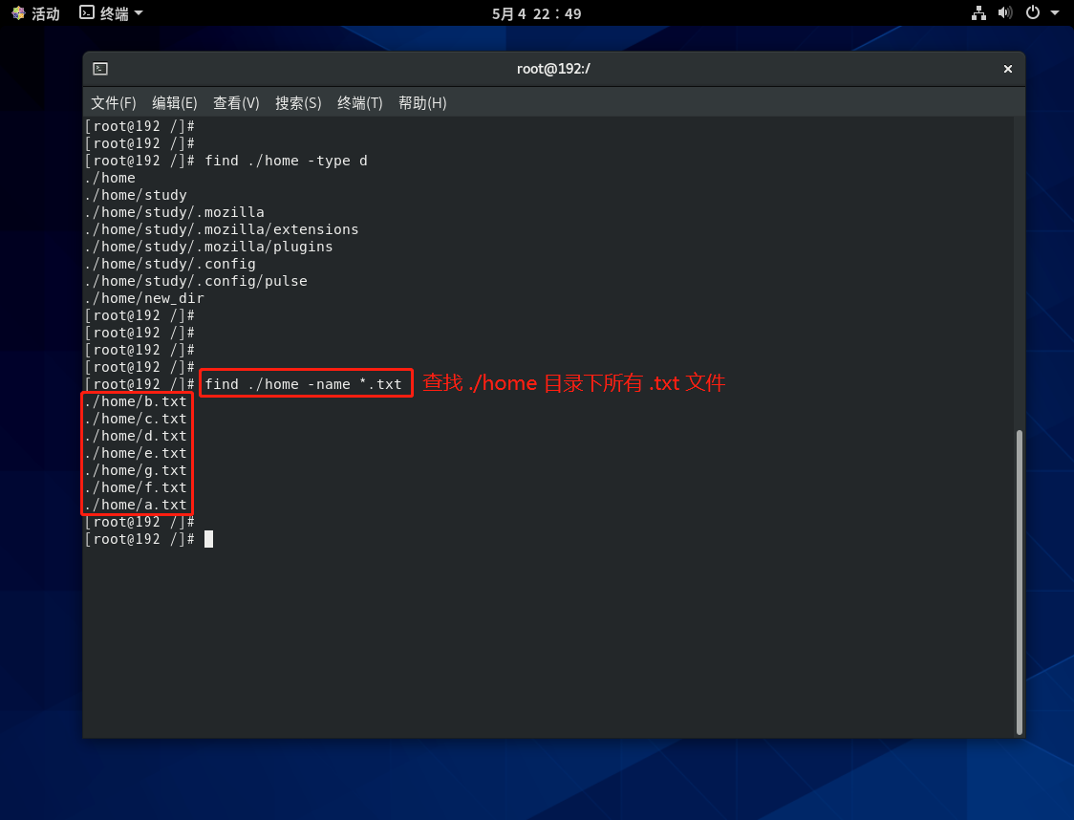Open the 终端 app menu dropdown arrow

pyautogui.click(x=139, y=13)
